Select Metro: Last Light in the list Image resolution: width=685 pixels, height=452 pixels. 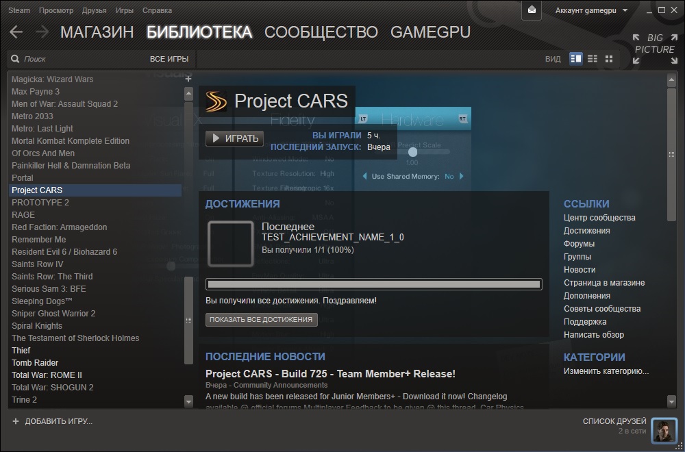pos(95,128)
